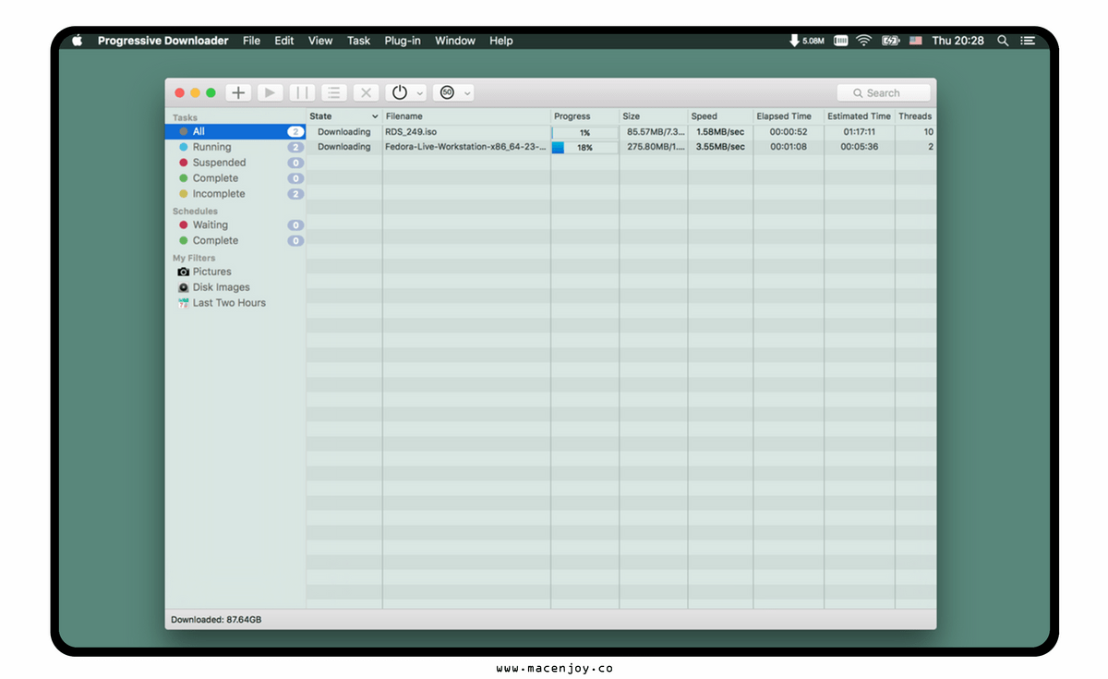Open Notification Center from menu bar
Screen dimensions: 1108x679
[1028, 41]
